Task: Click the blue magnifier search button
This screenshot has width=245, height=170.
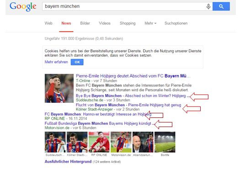Action: pyautogui.click(x=221, y=6)
